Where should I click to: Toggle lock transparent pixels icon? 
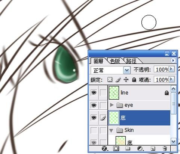pos(110,80)
